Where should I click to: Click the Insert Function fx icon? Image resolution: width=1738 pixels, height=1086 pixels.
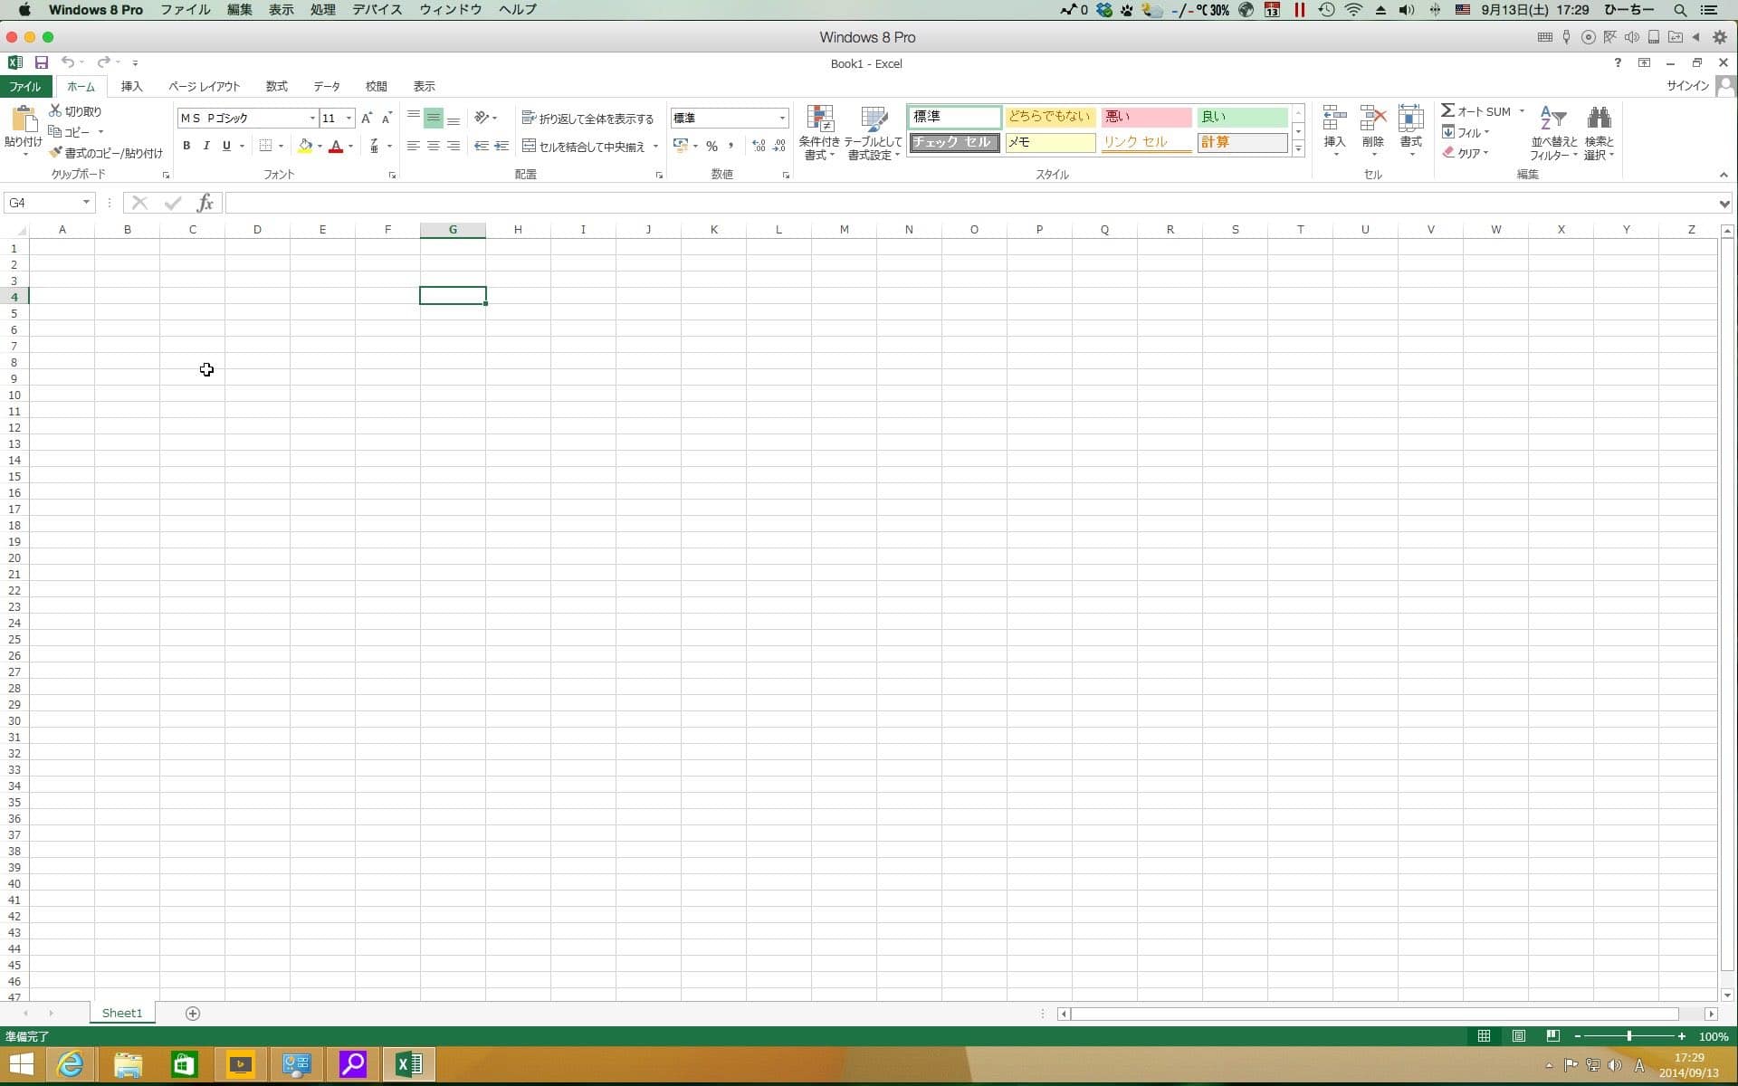coord(205,203)
